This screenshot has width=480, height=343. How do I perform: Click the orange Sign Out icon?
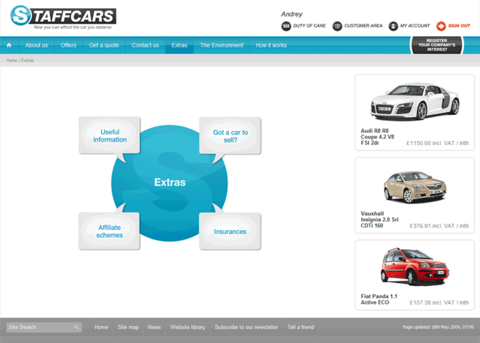click(441, 26)
